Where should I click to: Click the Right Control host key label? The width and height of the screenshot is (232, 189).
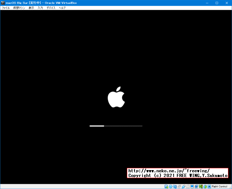point(219,186)
